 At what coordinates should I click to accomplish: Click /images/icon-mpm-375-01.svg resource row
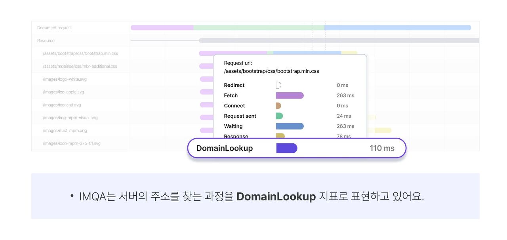tap(72, 143)
